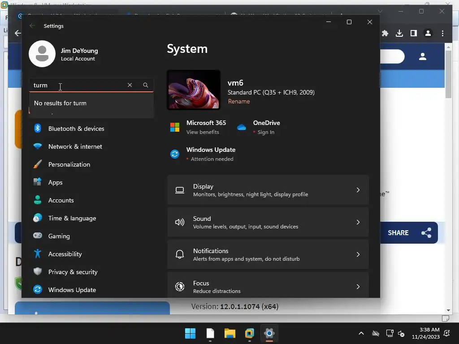Open Notifications settings row
The height and width of the screenshot is (344, 459).
[x=268, y=254]
